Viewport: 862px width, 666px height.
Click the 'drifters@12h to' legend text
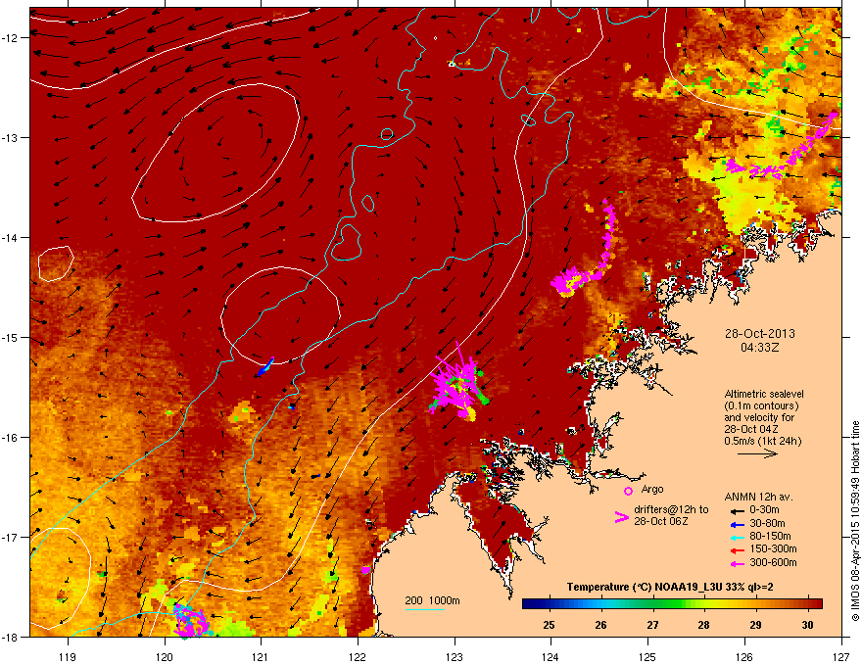click(671, 509)
